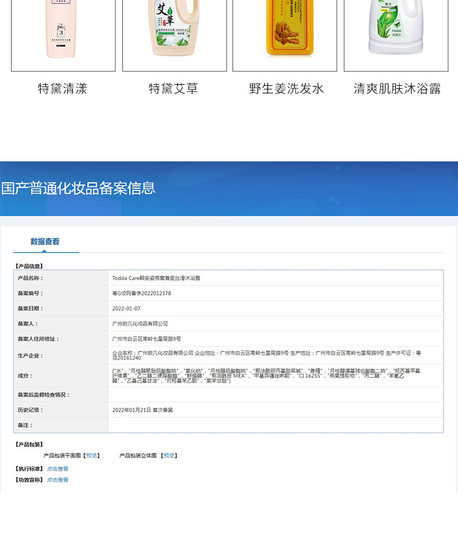The height and width of the screenshot is (545, 458).
Task: Open 执行标准 点击查看 link
Action: click(57, 469)
